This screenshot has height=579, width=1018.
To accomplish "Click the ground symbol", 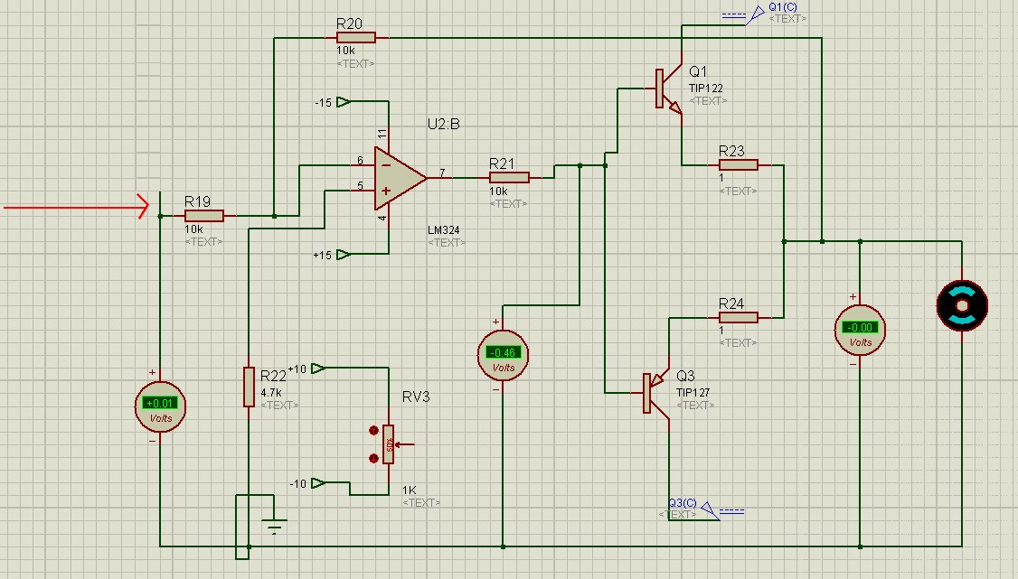I will pyautogui.click(x=274, y=525).
